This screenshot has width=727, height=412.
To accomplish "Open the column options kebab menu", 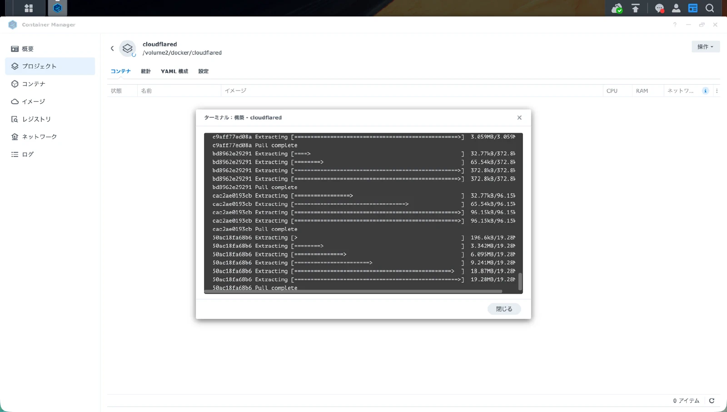I will [x=717, y=90].
